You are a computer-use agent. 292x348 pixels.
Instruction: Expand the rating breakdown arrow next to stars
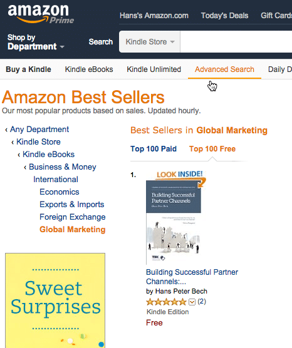[x=192, y=302]
